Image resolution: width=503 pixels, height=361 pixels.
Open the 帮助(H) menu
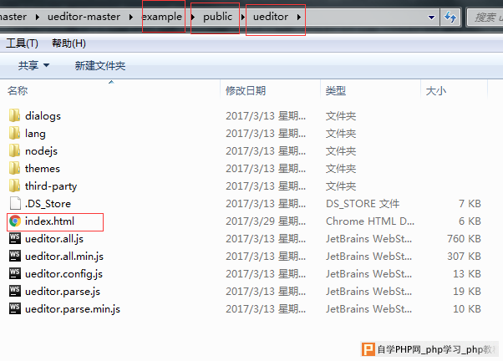pyautogui.click(x=69, y=43)
